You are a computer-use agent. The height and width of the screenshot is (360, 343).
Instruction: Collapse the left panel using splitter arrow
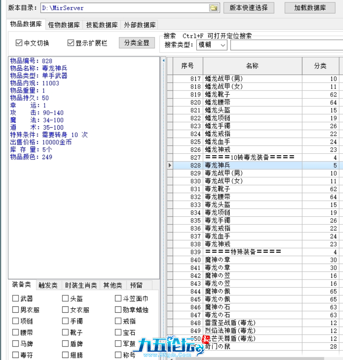pyautogui.click(x=163, y=61)
